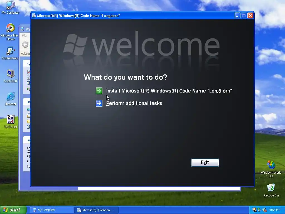Click the File menu in My Computer window
285x214 pixels.
pos(24,36)
